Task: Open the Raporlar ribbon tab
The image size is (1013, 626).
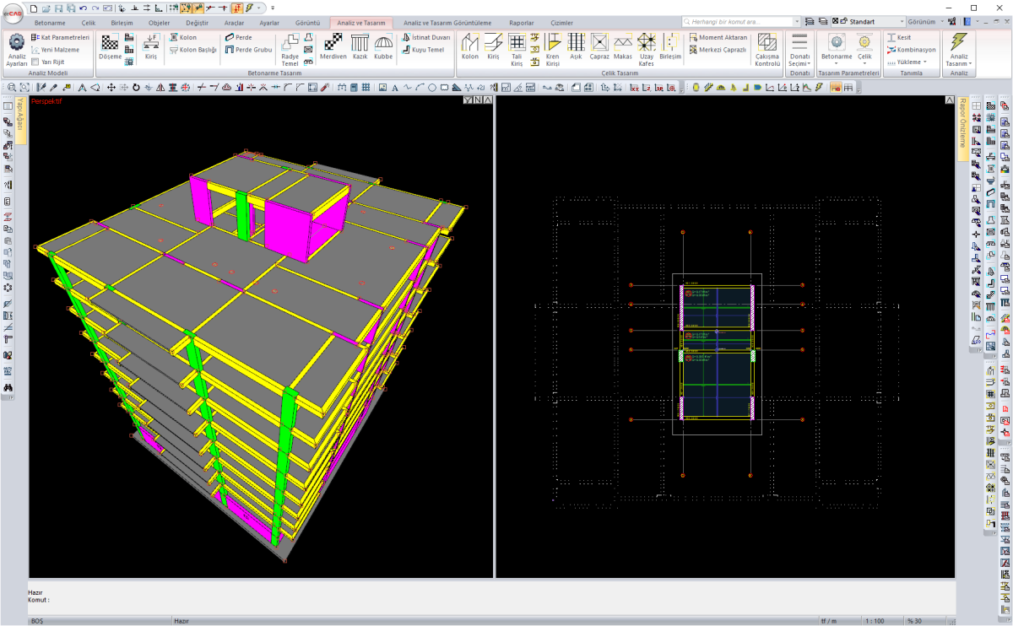Action: (x=521, y=23)
